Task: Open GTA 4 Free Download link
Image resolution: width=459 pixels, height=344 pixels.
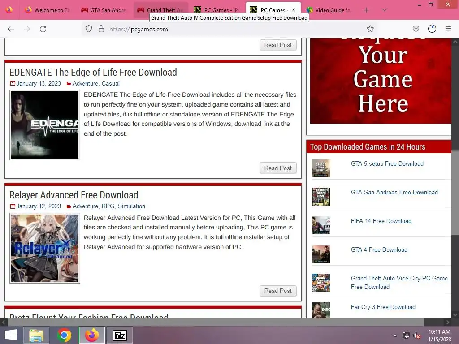Action: click(379, 250)
